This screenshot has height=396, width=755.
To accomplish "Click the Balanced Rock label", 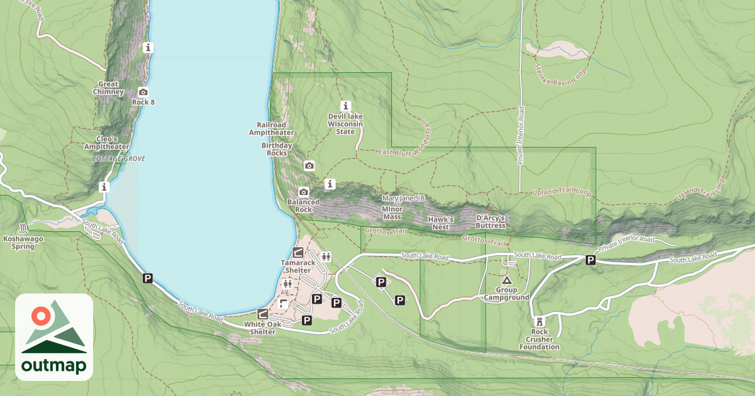I will [x=303, y=206].
